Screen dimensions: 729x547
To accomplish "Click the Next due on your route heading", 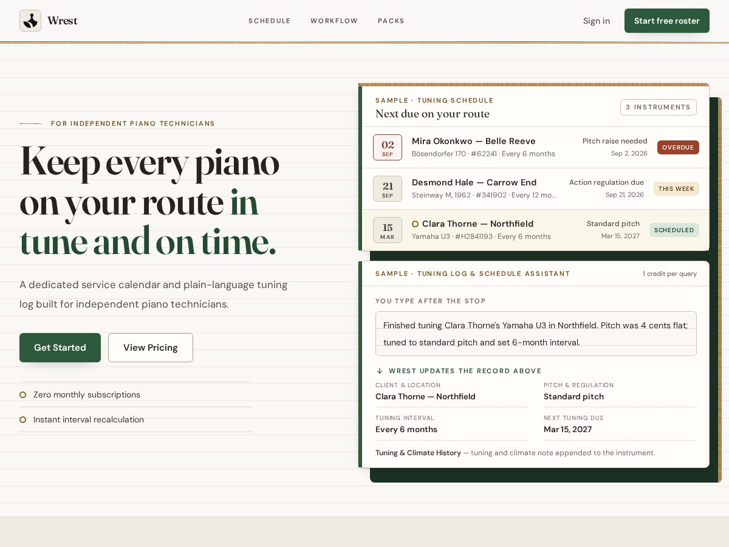I will [x=433, y=114].
